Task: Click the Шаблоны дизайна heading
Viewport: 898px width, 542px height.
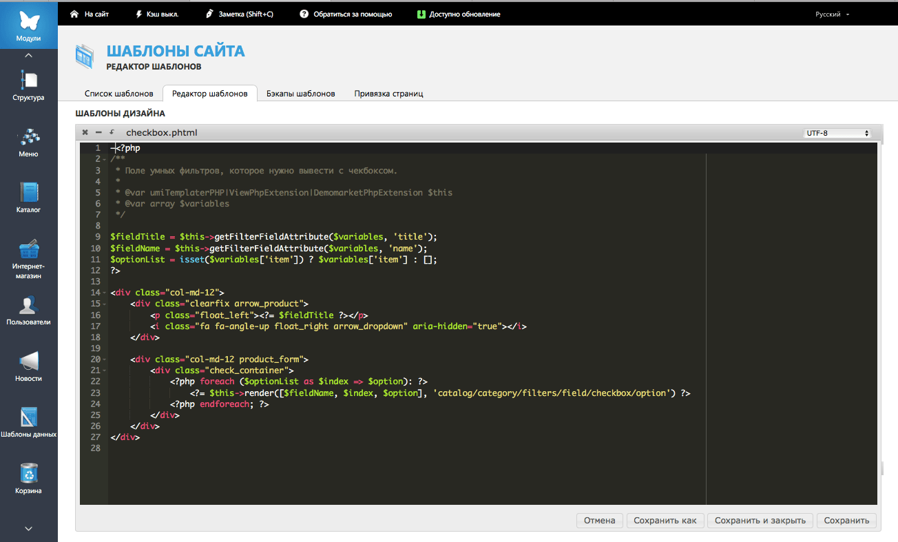Action: 120,113
